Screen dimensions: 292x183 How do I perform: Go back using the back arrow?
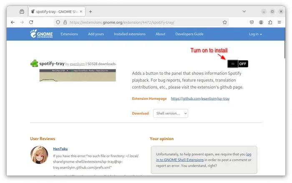13,22
